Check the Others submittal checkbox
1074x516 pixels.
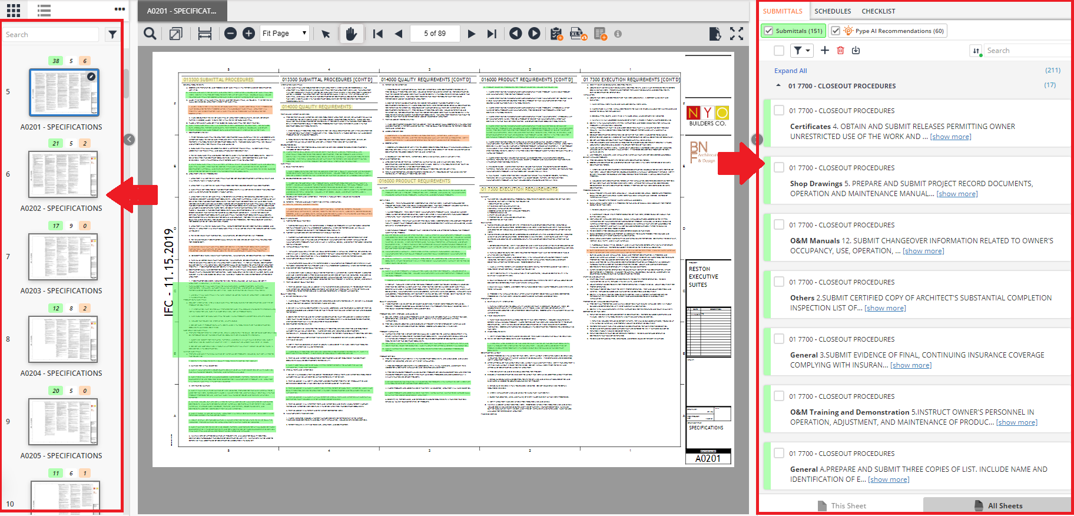[779, 282]
